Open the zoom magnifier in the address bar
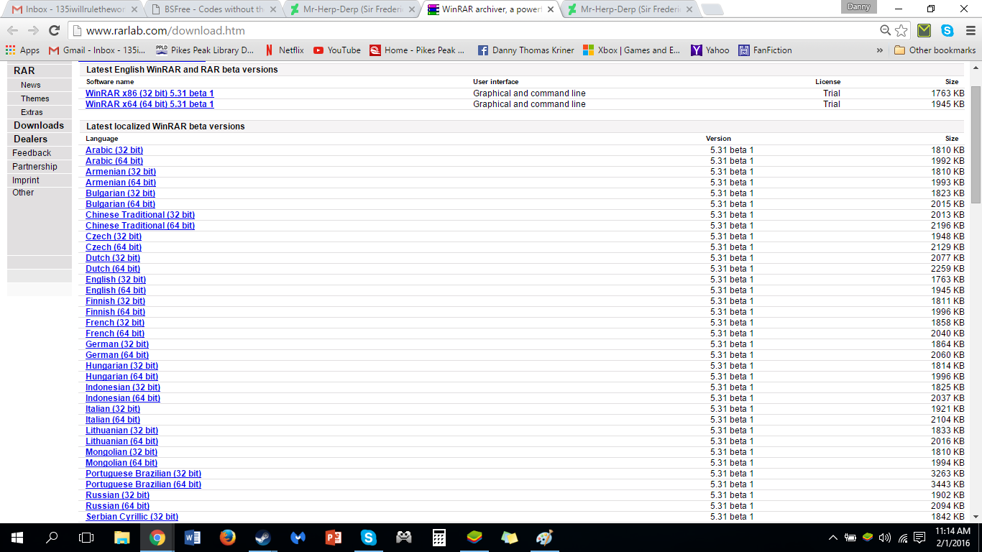The height and width of the screenshot is (552, 982). tap(886, 31)
